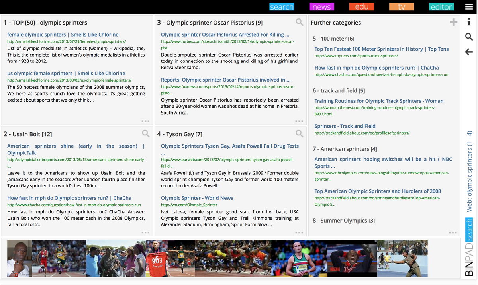Open thumbnail of runner holding 9.63 sign
Screen dimensions: 478x285
coord(157,258)
